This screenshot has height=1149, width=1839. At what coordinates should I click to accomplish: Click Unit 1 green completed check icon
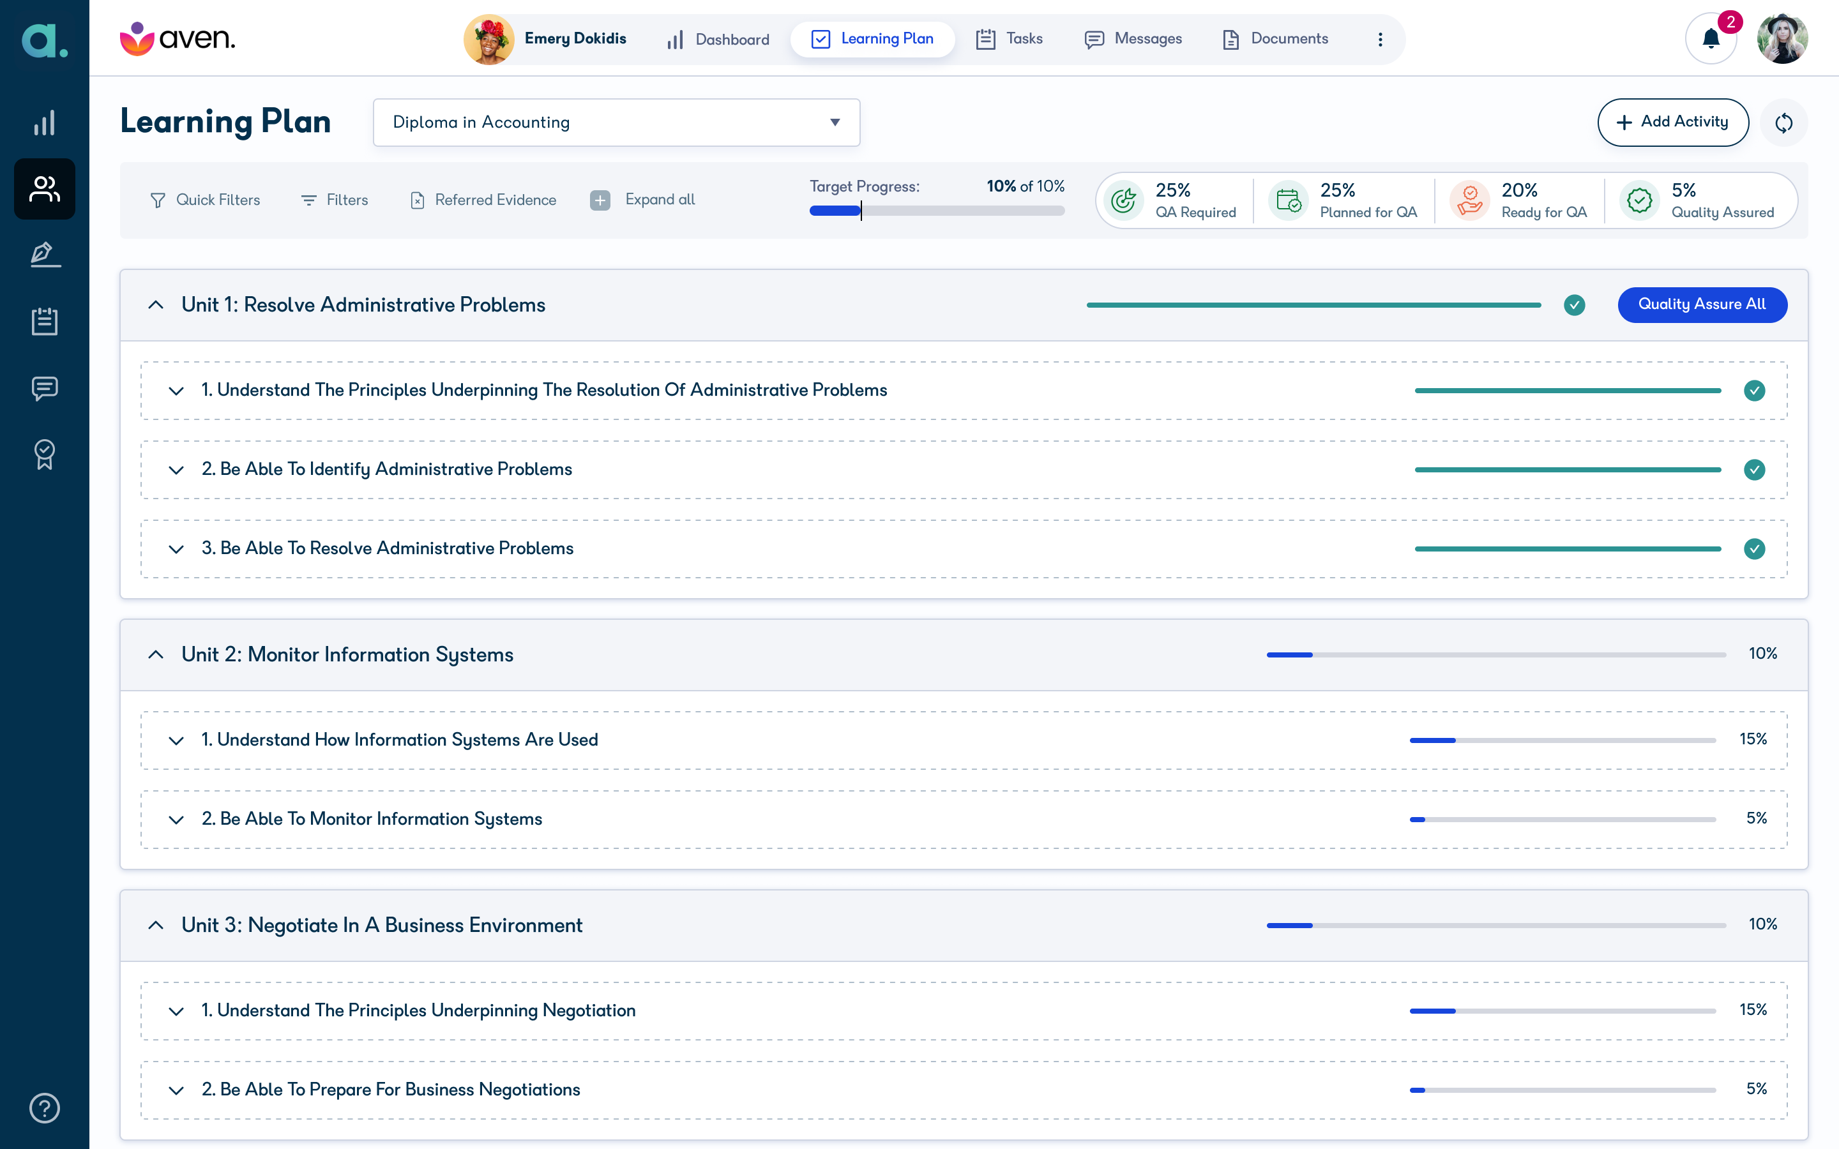point(1575,304)
